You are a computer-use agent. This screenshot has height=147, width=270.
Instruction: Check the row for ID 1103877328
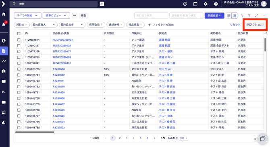click(19, 52)
